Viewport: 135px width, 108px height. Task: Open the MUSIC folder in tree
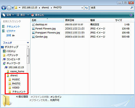click(16, 79)
